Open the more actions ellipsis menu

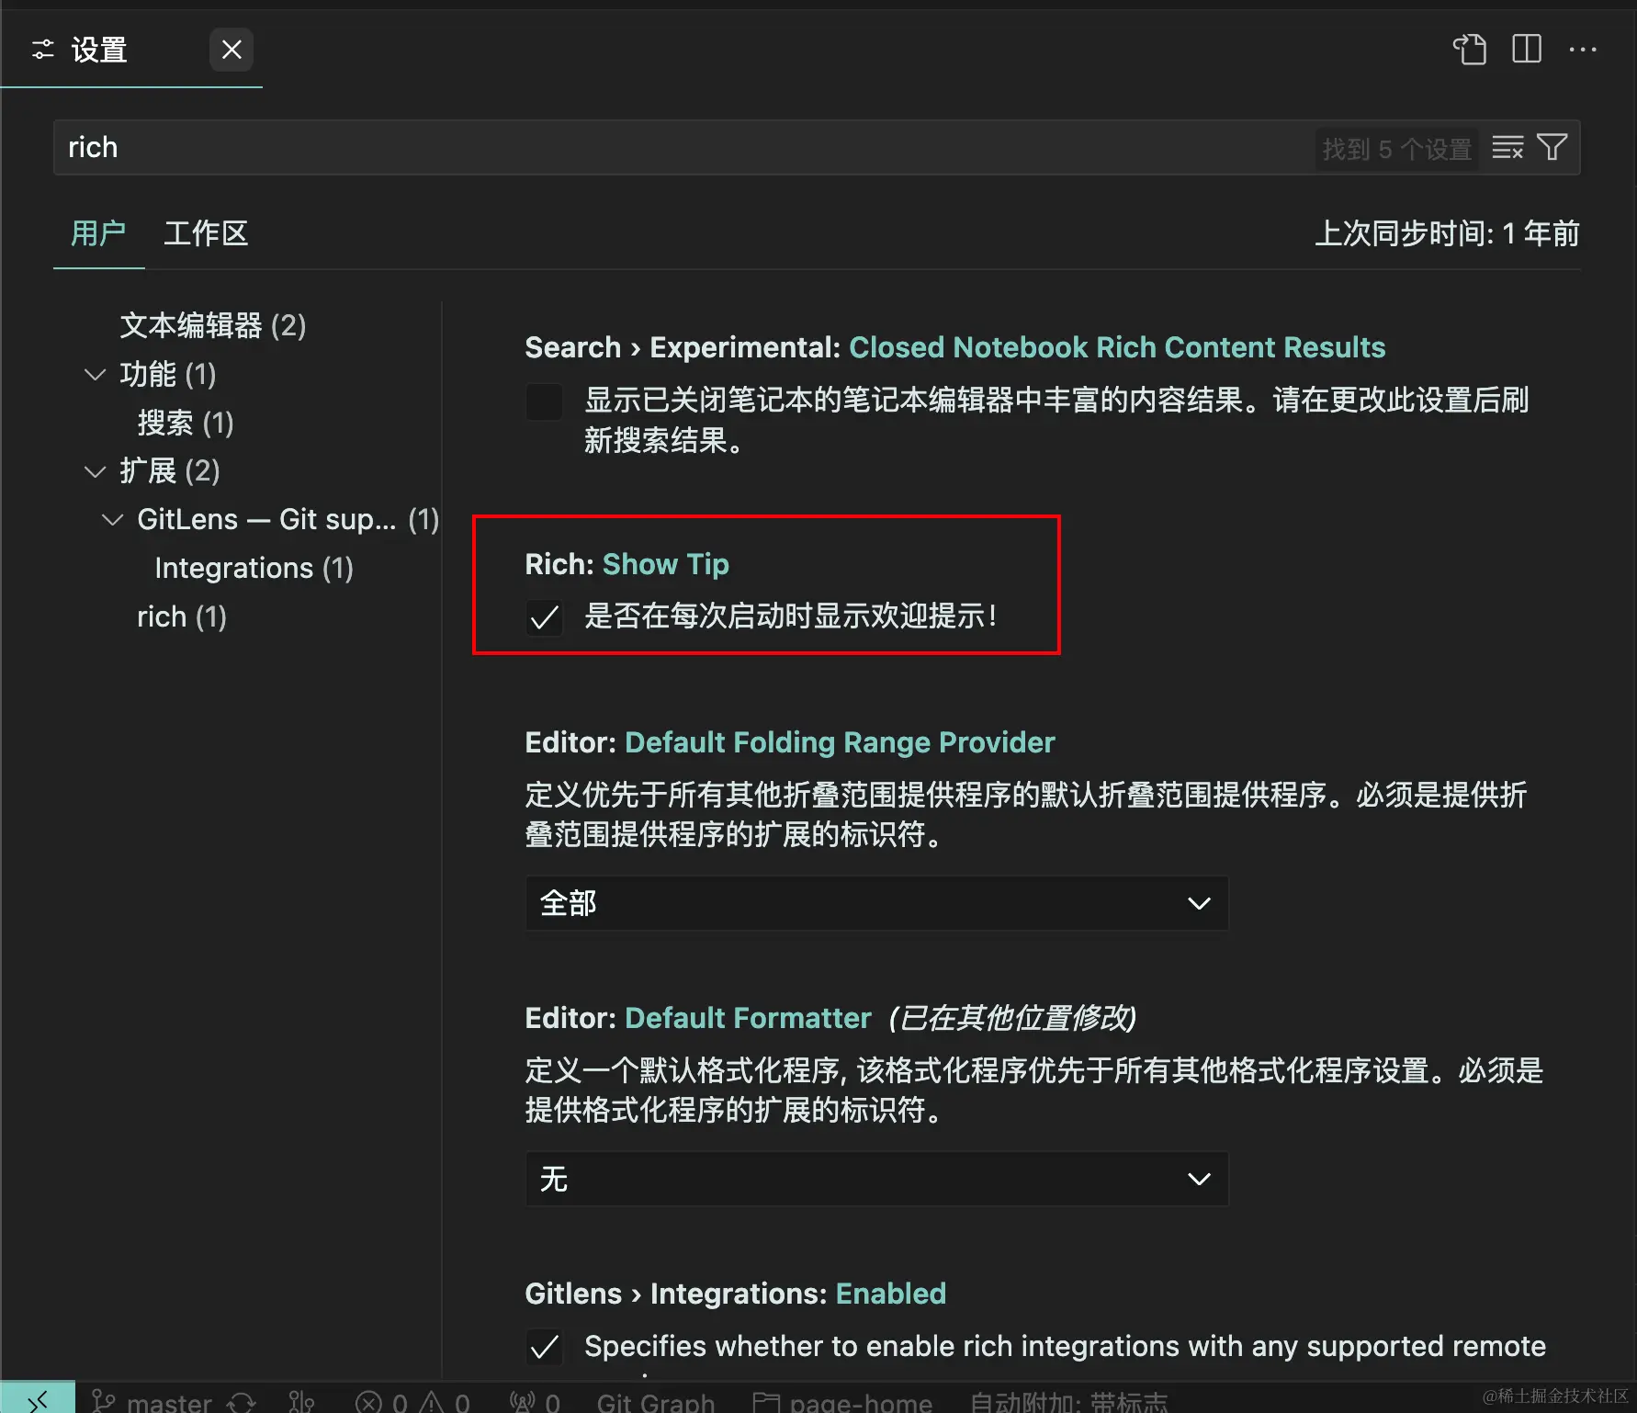pos(1583,50)
